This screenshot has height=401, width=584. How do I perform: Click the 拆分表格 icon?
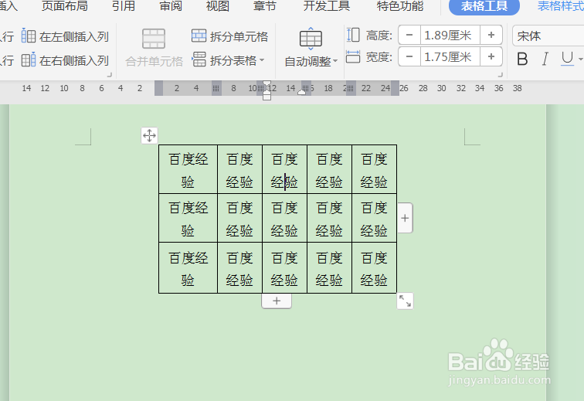tap(199, 59)
